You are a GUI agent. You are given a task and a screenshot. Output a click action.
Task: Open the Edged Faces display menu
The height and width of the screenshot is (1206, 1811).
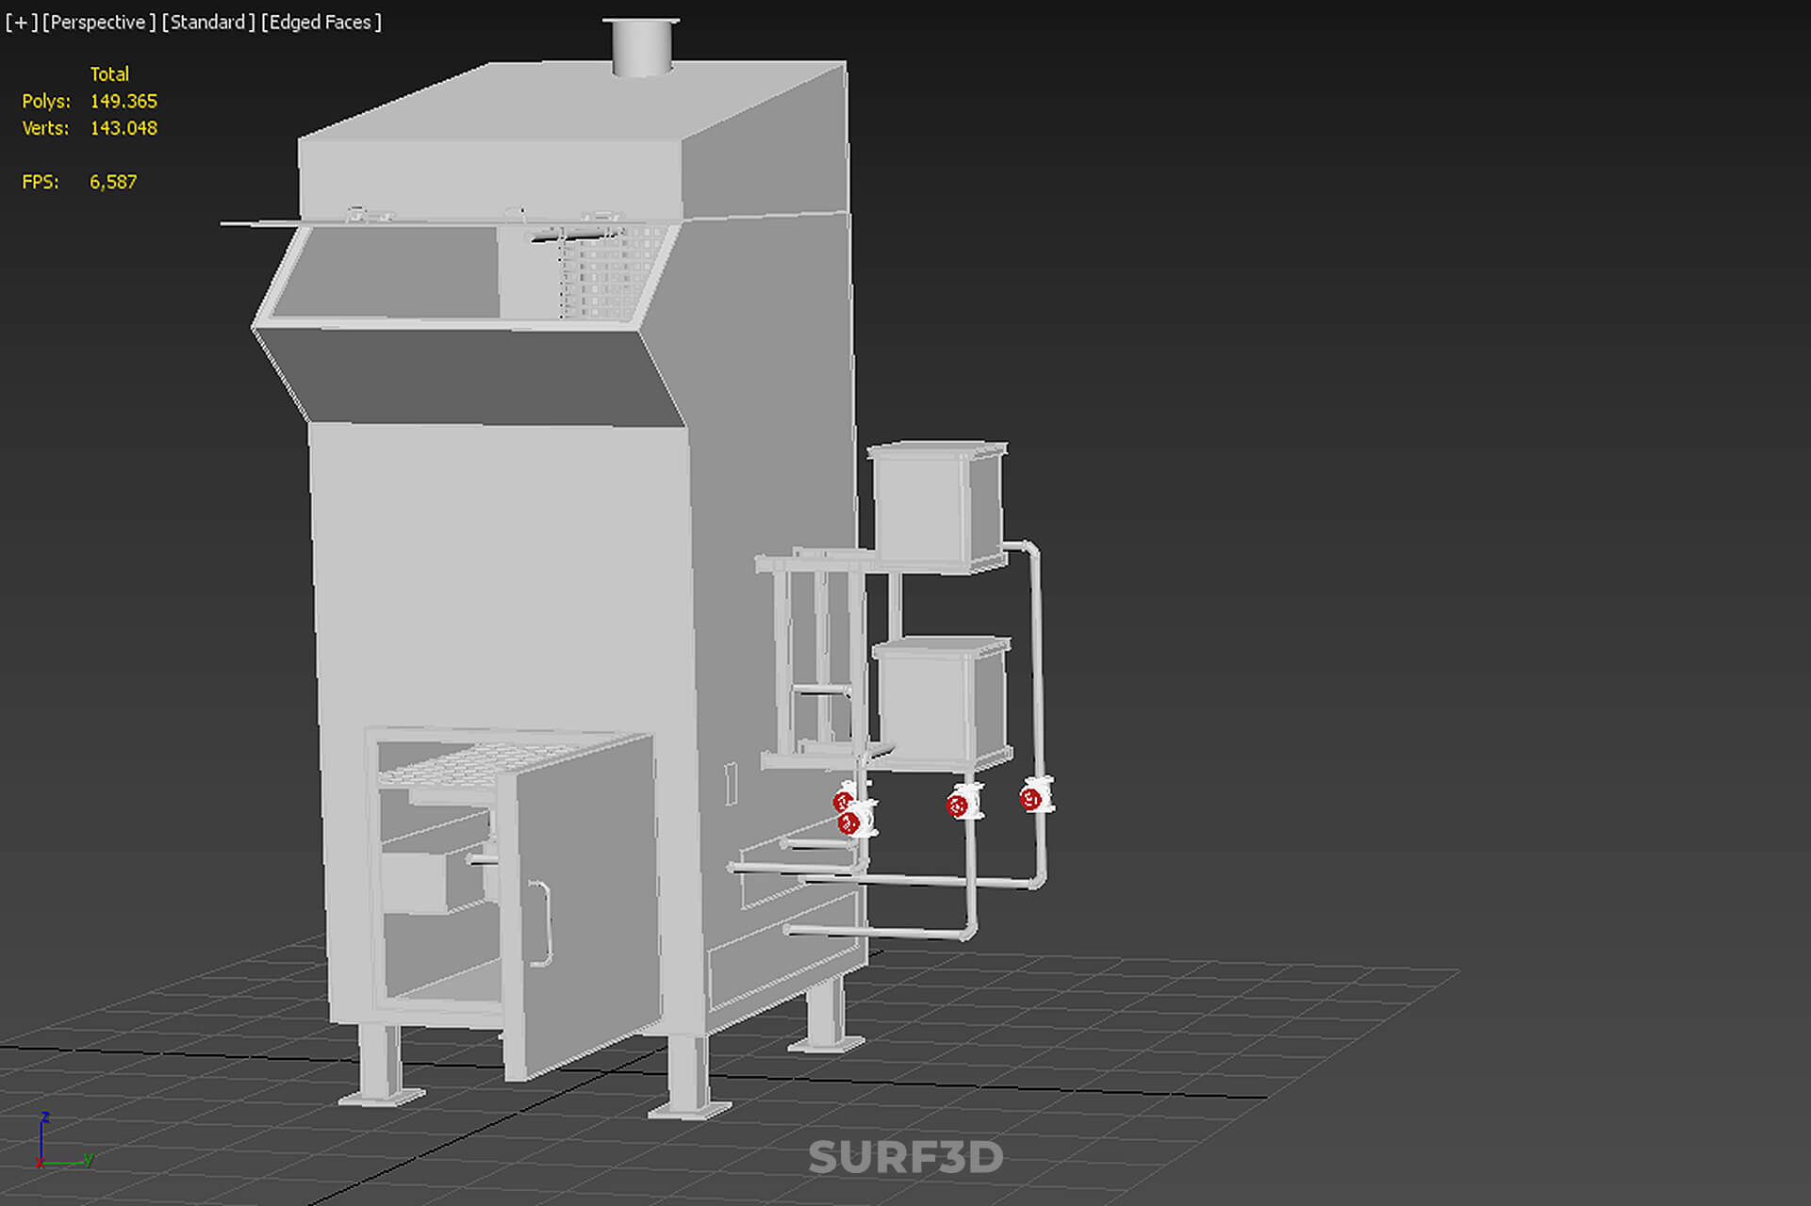(x=321, y=22)
